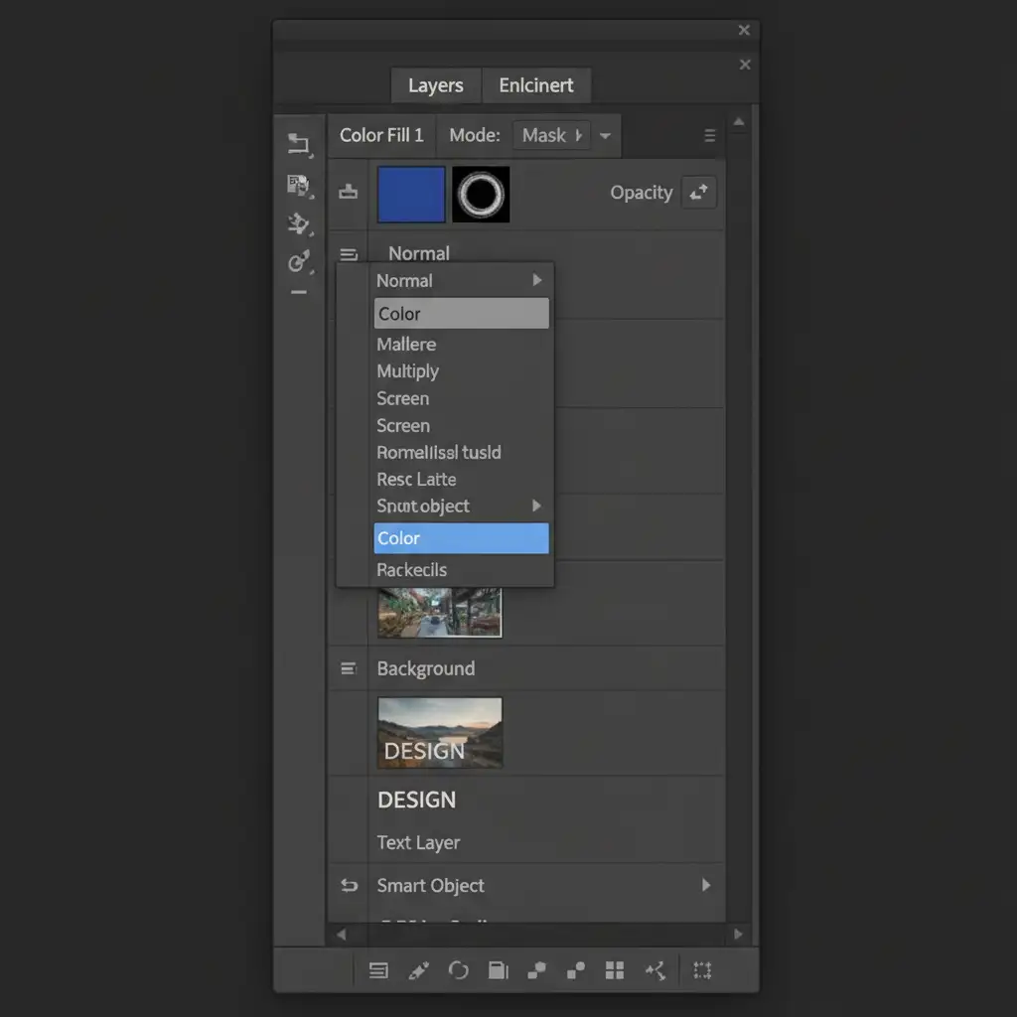Select the highlighted blue Color menu item
This screenshot has height=1017, width=1017.
click(461, 538)
